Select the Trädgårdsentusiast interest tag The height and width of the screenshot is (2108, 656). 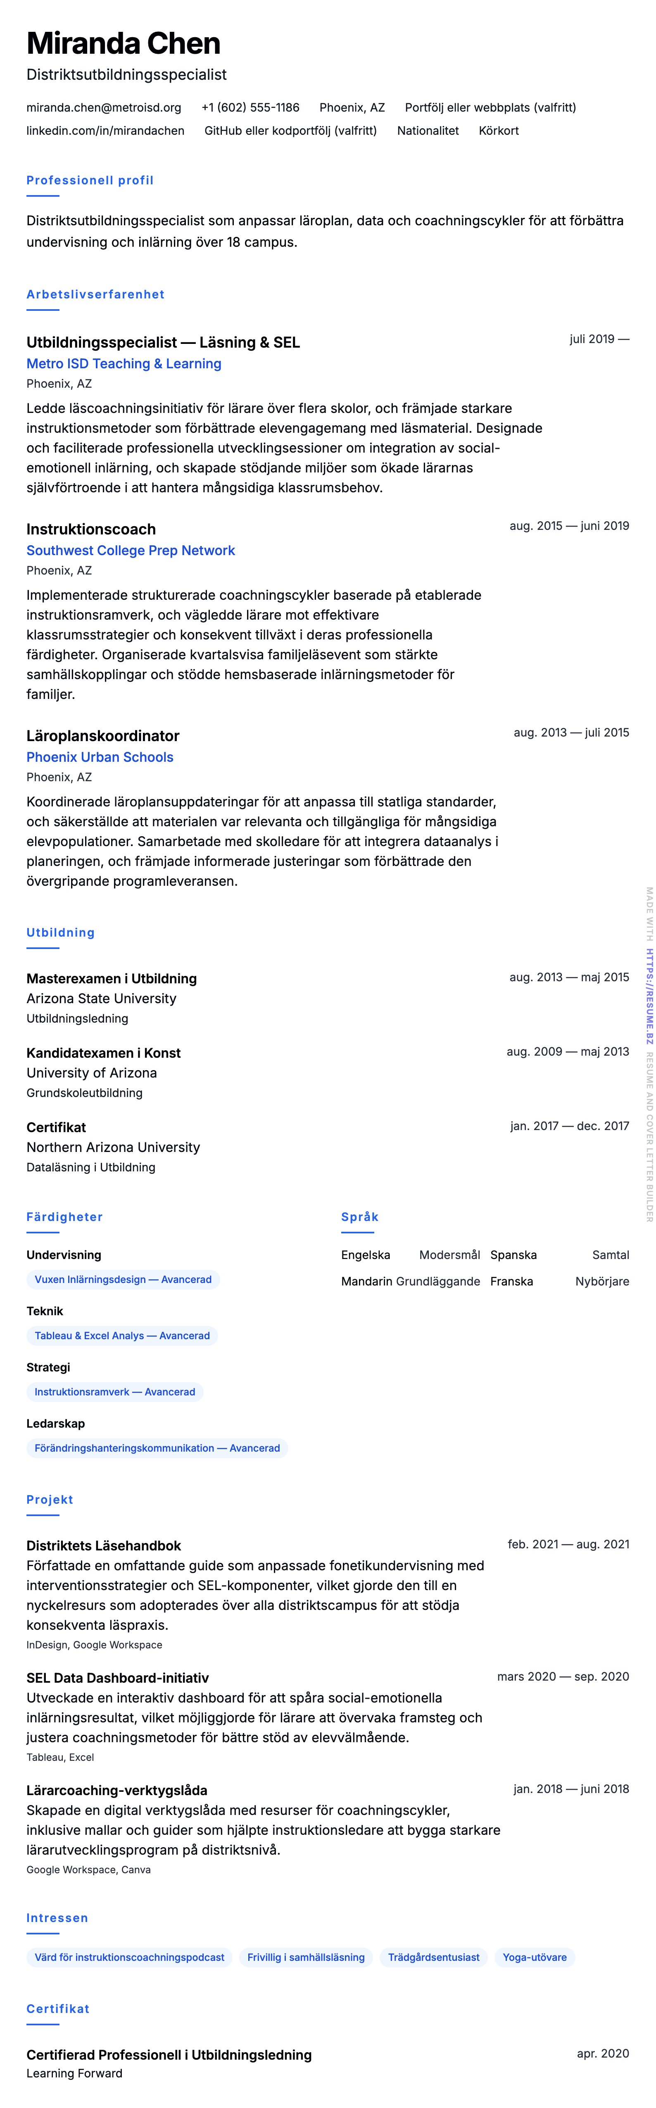click(x=433, y=1957)
